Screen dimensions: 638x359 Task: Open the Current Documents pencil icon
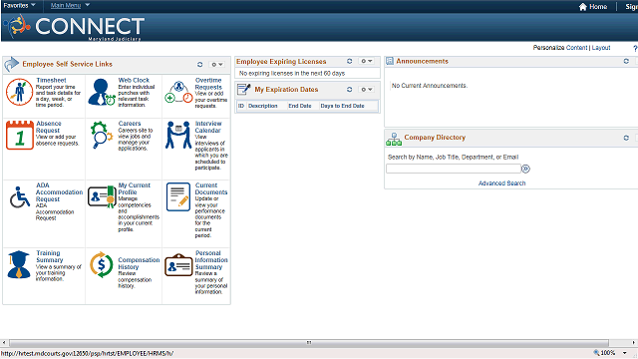pos(178,197)
